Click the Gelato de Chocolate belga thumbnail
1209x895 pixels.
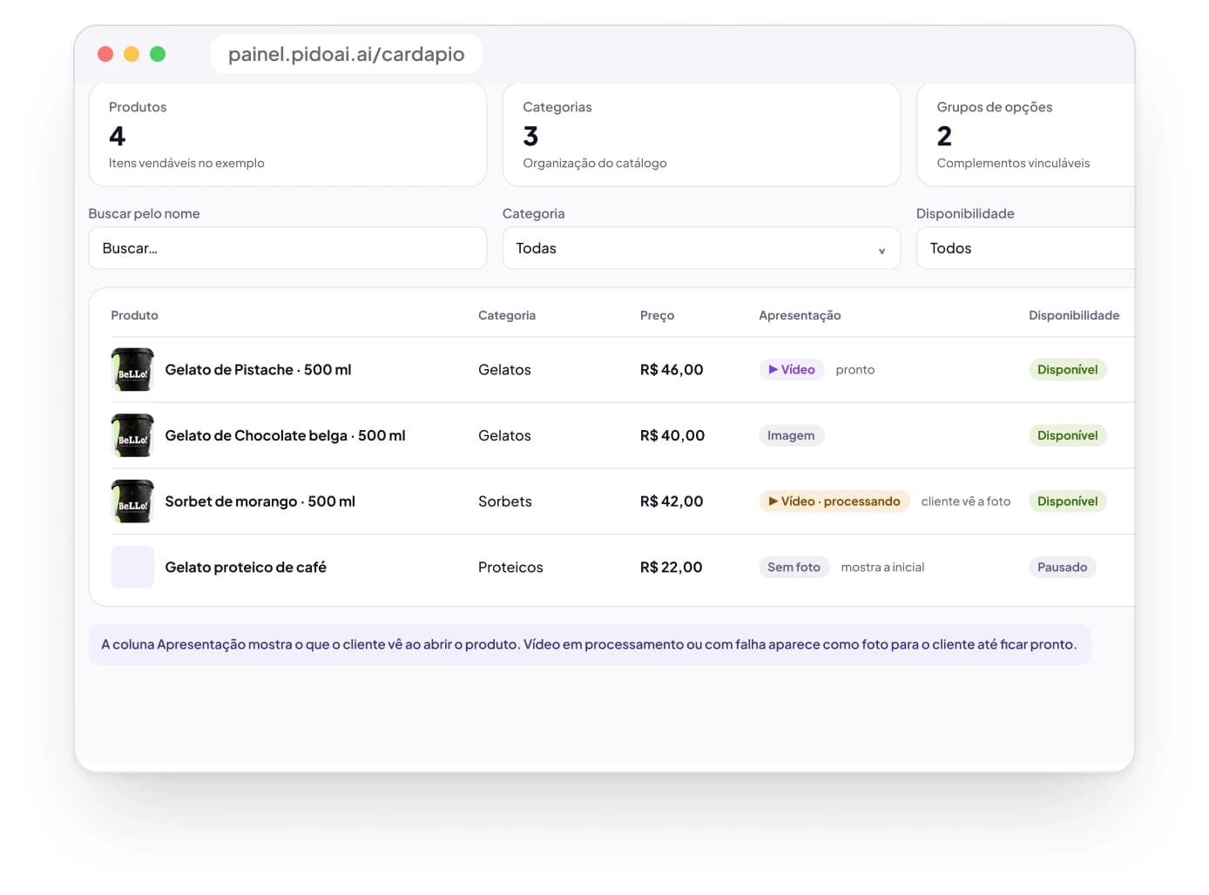coord(132,435)
